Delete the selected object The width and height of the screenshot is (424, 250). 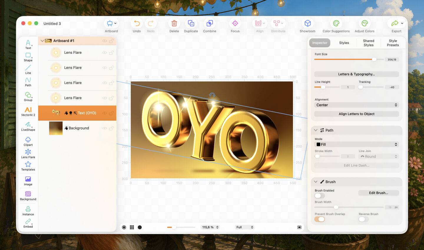(174, 26)
